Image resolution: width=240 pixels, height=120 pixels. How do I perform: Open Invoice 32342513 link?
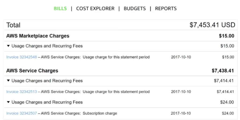[x=21, y=92]
